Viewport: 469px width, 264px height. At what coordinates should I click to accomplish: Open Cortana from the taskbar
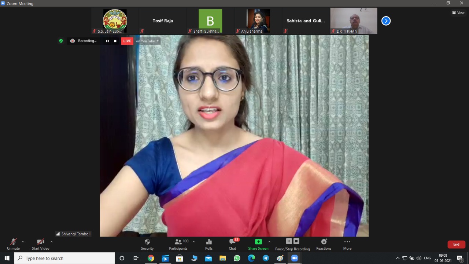pos(122,258)
